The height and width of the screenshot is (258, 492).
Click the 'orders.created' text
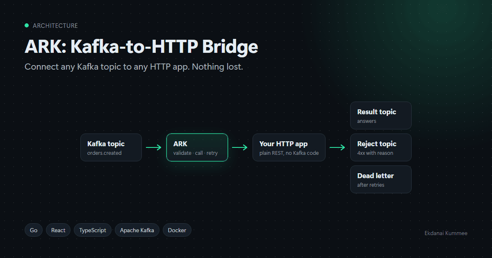(105, 153)
